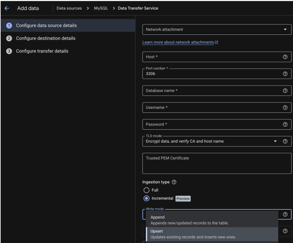Open Learn more about network attachments link

click(178, 42)
